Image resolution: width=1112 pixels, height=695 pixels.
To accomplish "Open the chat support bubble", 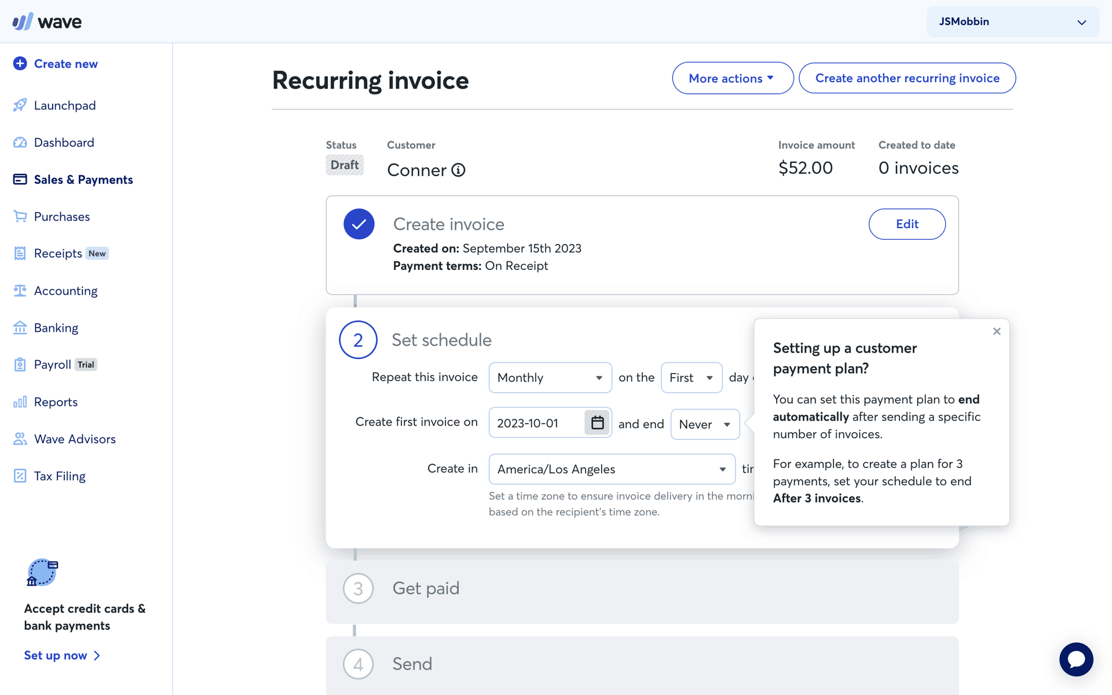I will (1076, 659).
